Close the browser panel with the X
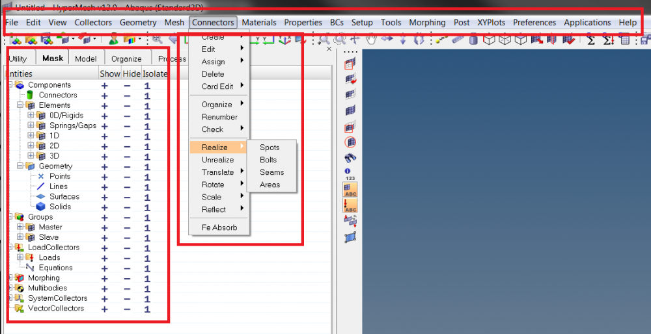The width and height of the screenshot is (651, 334). coord(329,49)
